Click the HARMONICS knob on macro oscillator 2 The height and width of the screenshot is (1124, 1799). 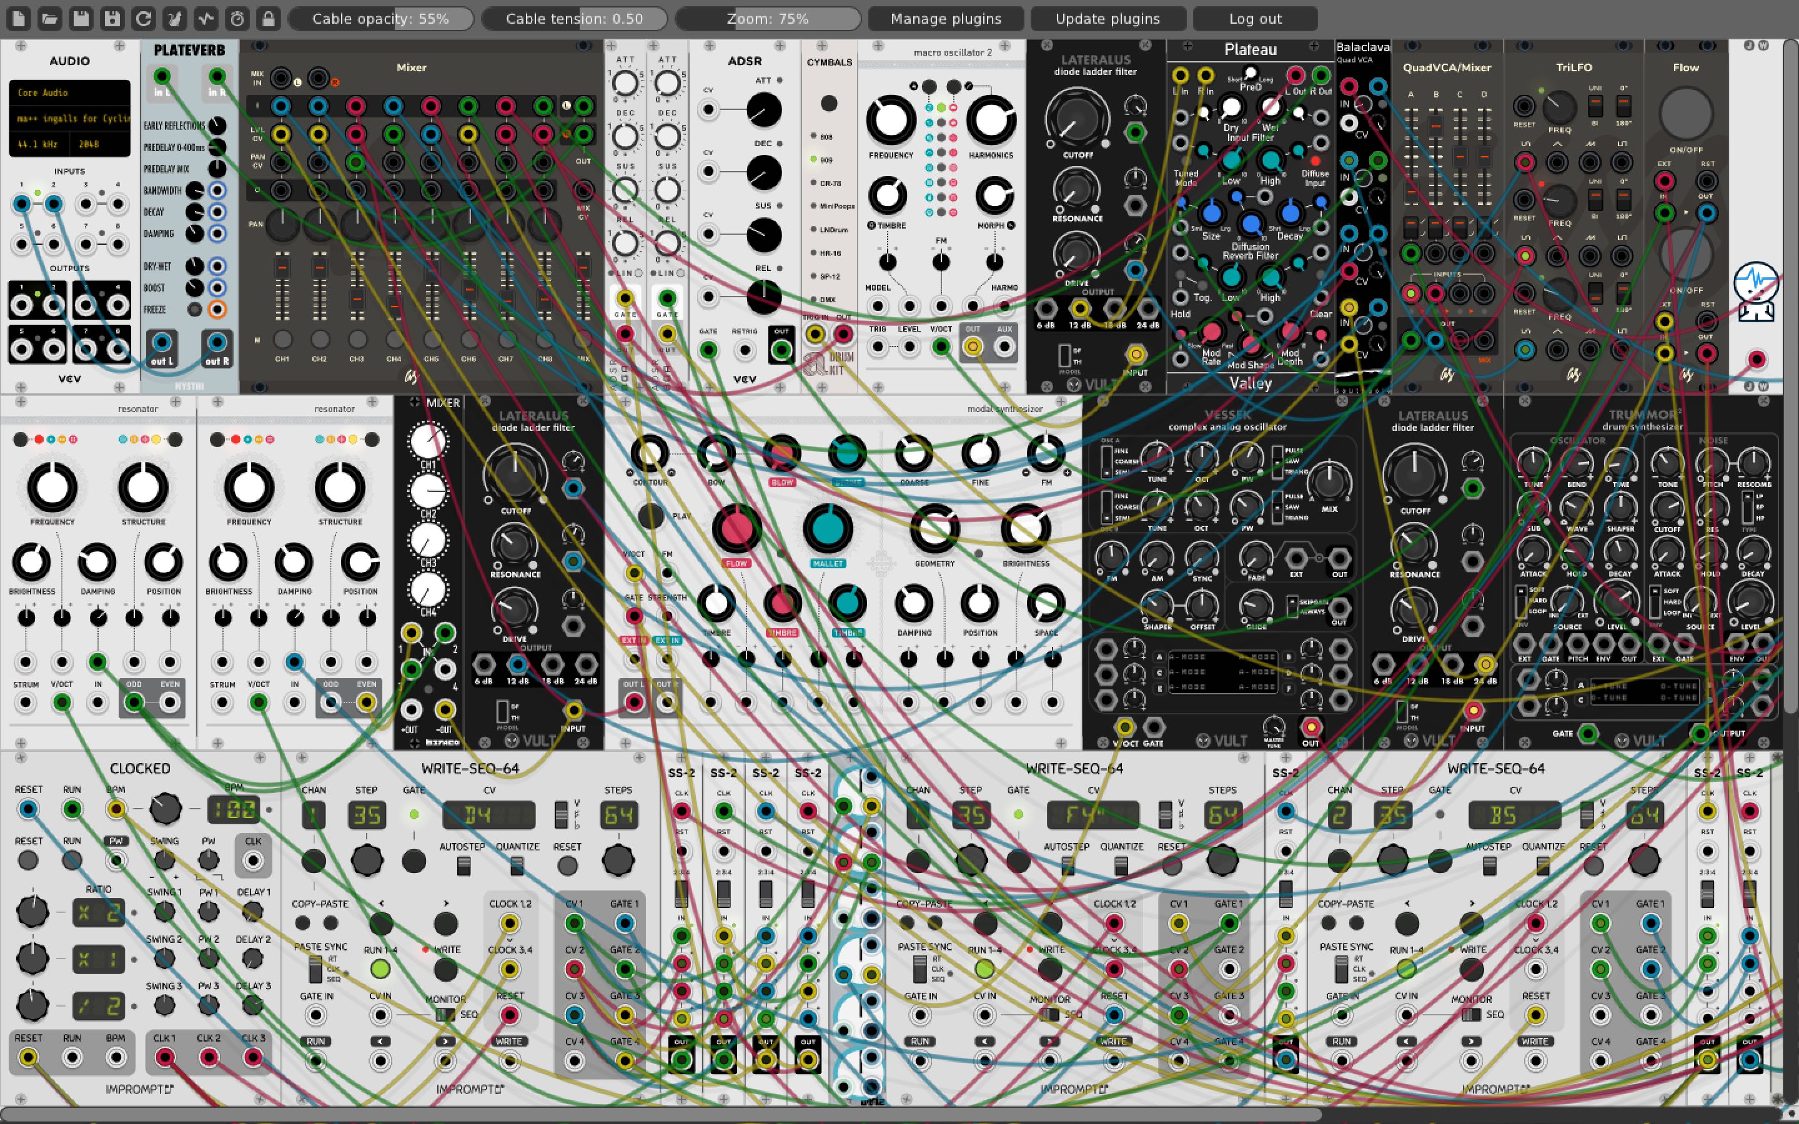pos(990,121)
